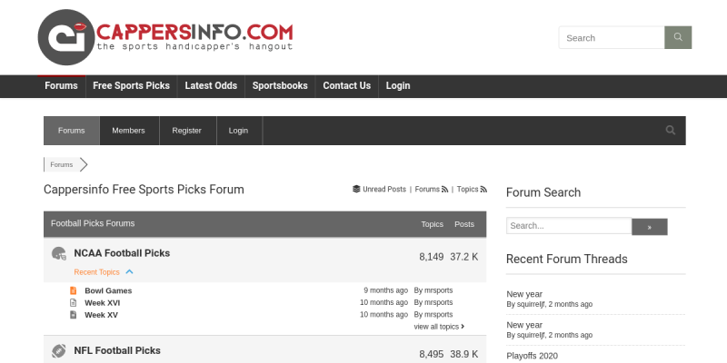This screenshot has width=727, height=363.
Task: Click Login in the main navigation
Action: point(398,85)
